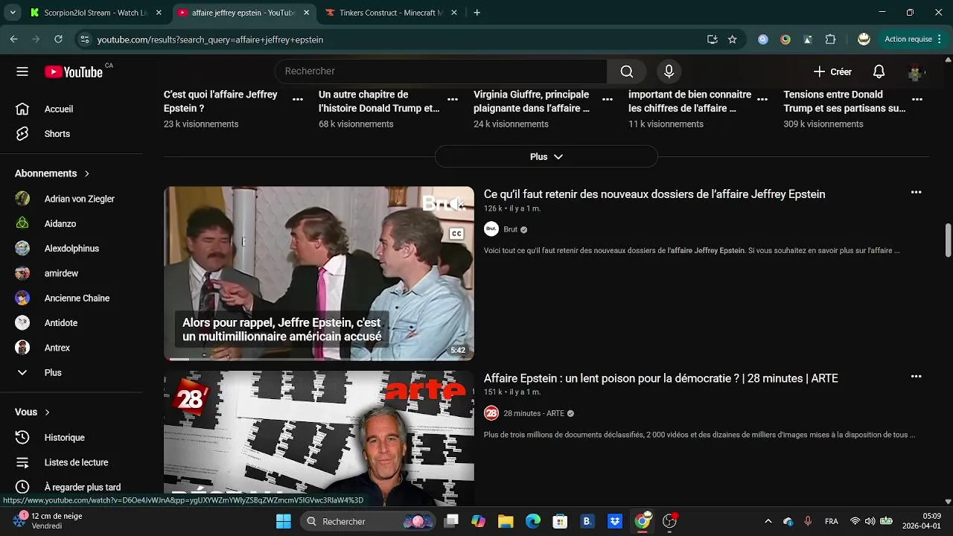Click the page vertical scrollbar thumb

(x=948, y=239)
